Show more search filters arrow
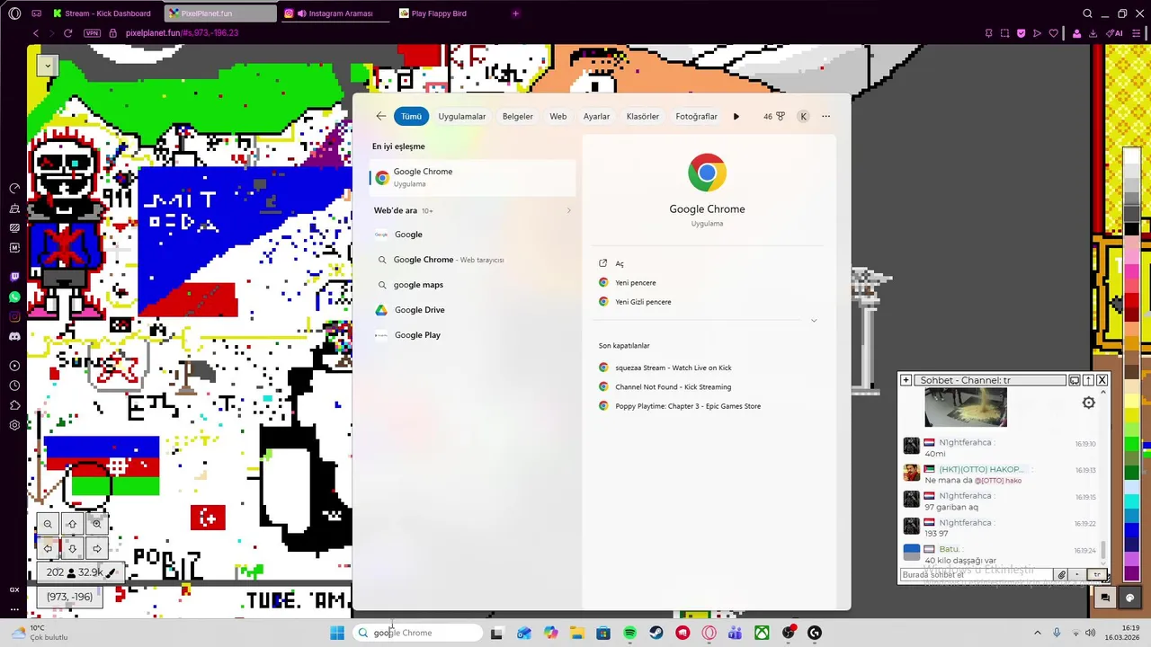This screenshot has height=647, width=1151. (736, 116)
